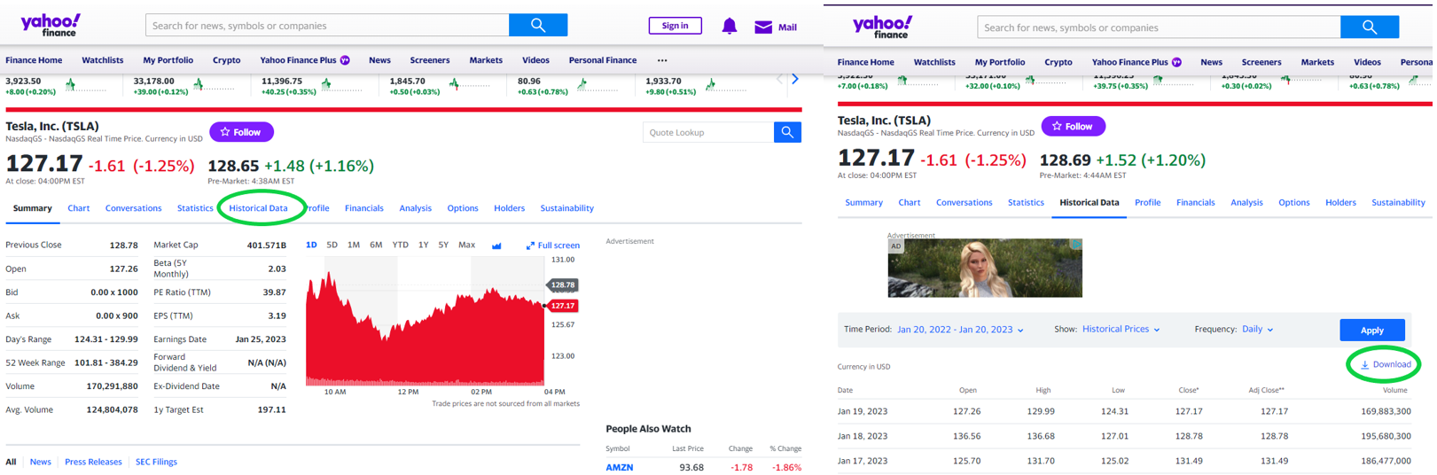Click the Sign in button
Screen dimensions: 1437x475
pyautogui.click(x=675, y=26)
